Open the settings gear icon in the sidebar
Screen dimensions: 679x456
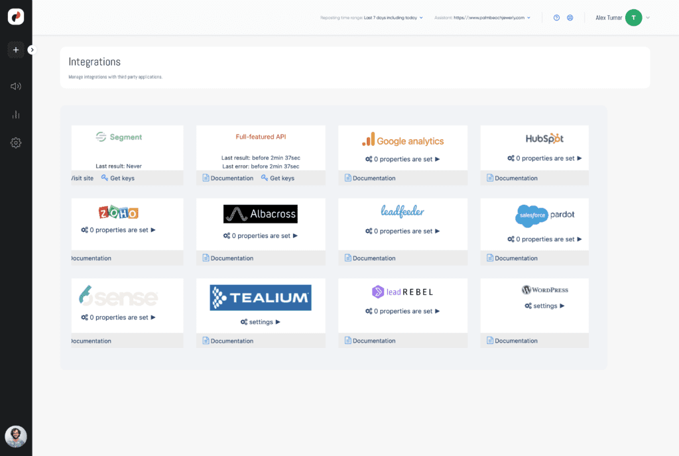[x=15, y=142]
